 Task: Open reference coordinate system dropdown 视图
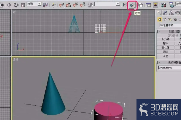coord(34,4)
